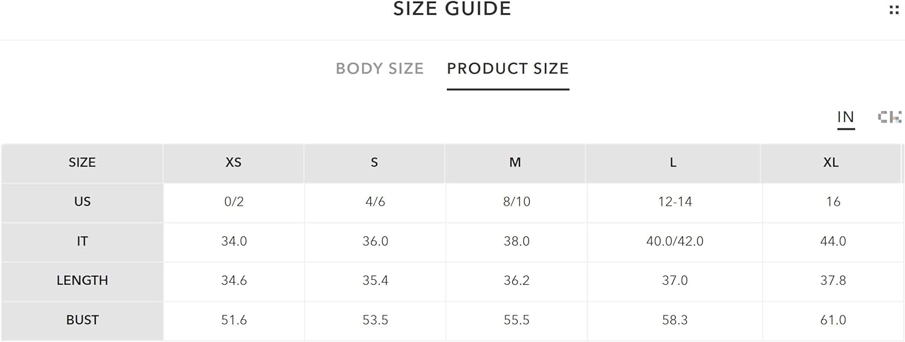Click the XS column header

click(233, 163)
